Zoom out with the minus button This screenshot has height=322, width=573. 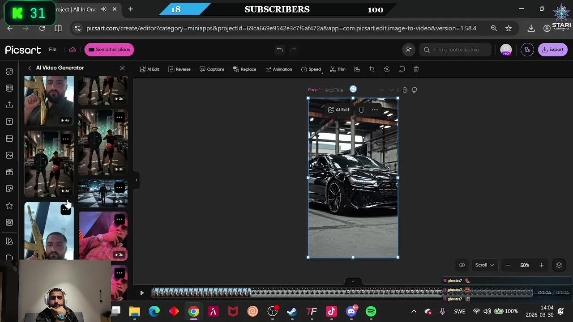508,265
